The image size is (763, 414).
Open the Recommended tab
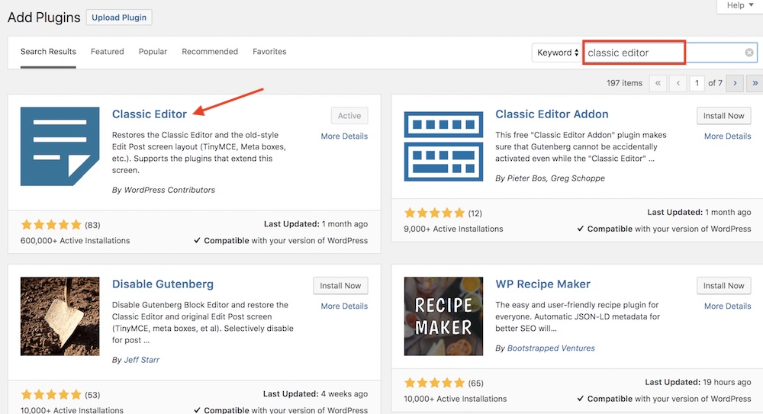tap(210, 52)
